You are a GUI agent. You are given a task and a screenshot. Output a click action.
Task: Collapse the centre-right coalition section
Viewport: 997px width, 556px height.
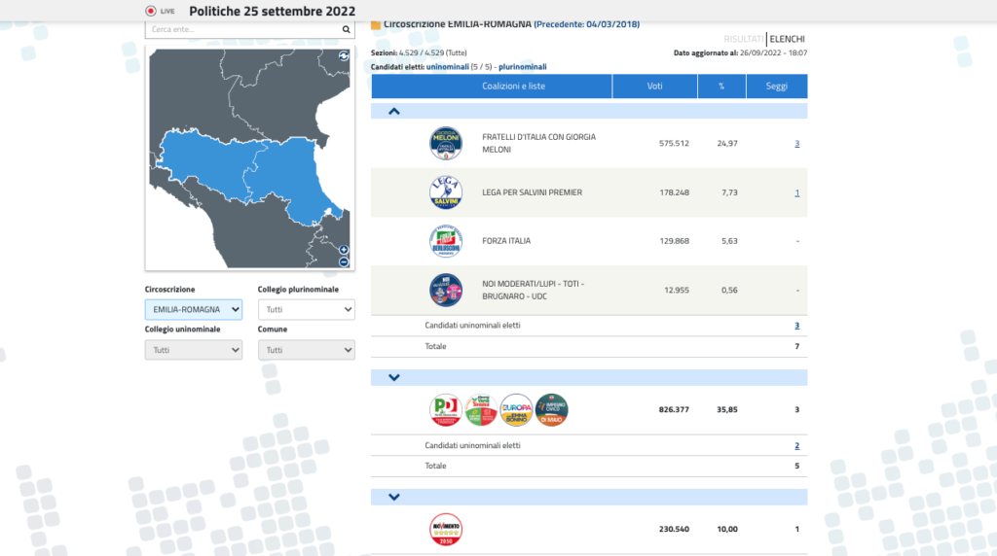tap(394, 112)
